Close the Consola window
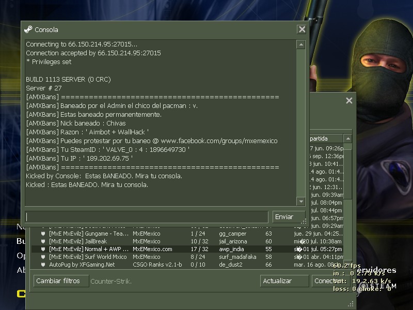 point(302,29)
